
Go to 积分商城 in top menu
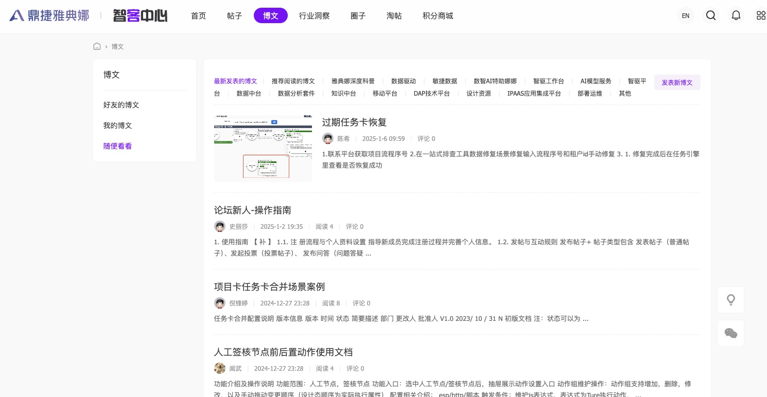pos(438,16)
